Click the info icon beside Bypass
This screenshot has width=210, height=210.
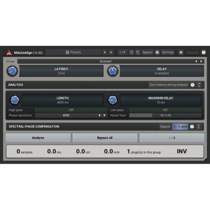(157, 53)
